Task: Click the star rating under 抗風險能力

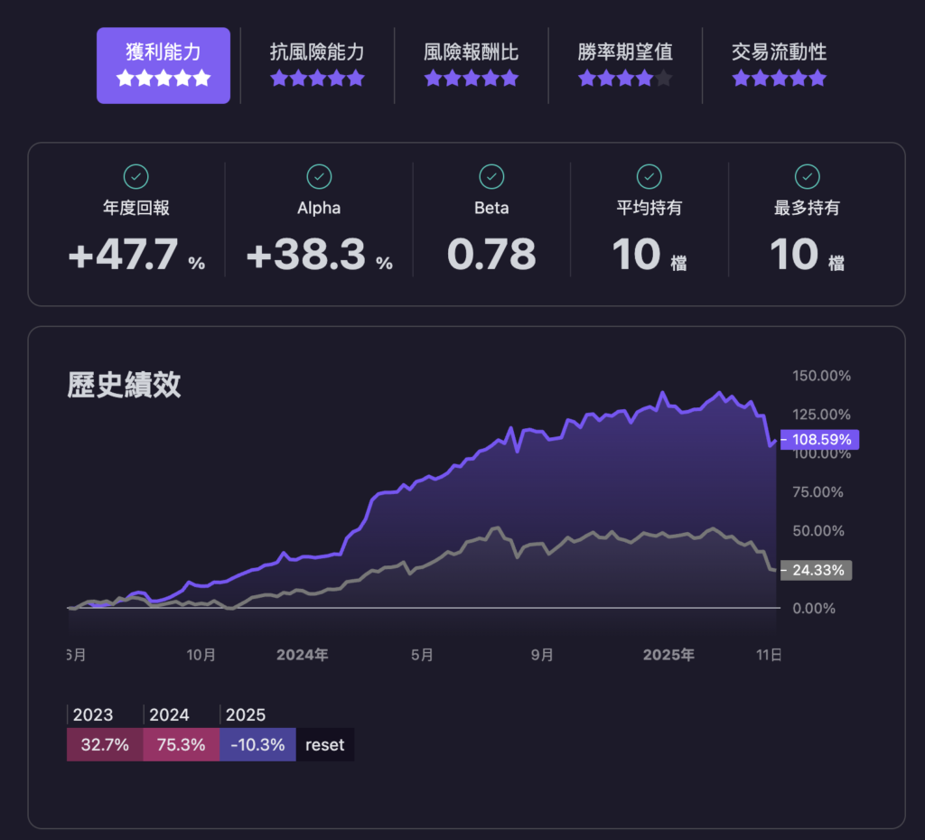Action: point(317,78)
